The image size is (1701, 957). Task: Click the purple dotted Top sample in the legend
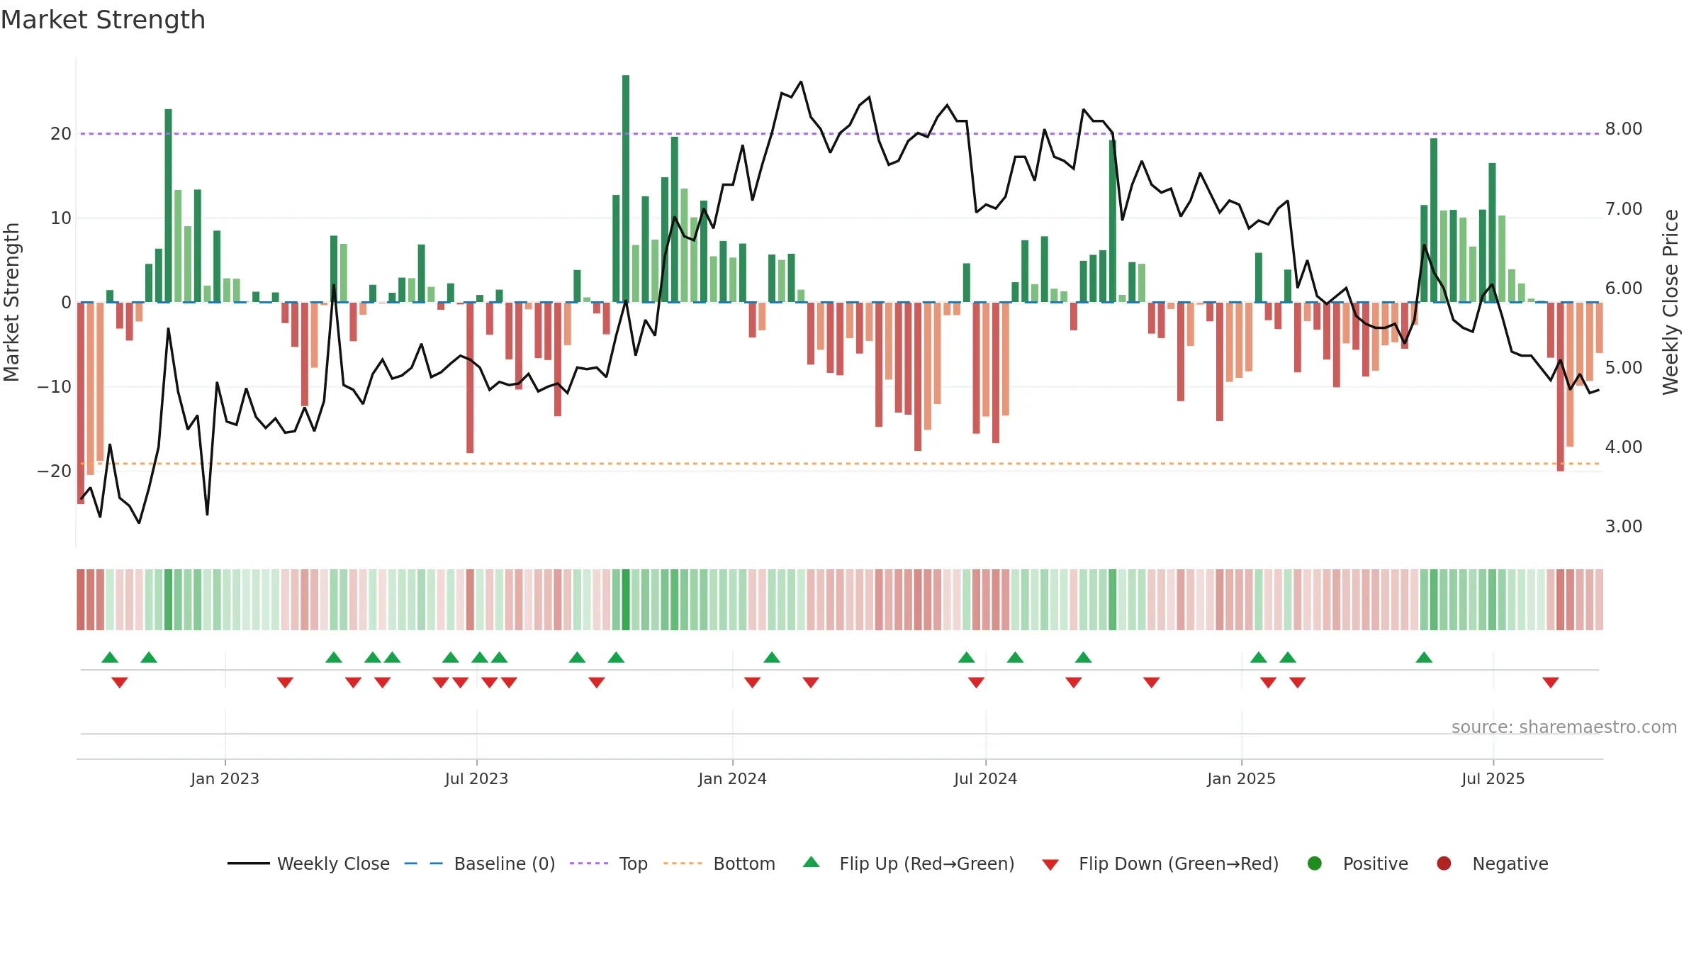pyautogui.click(x=589, y=863)
